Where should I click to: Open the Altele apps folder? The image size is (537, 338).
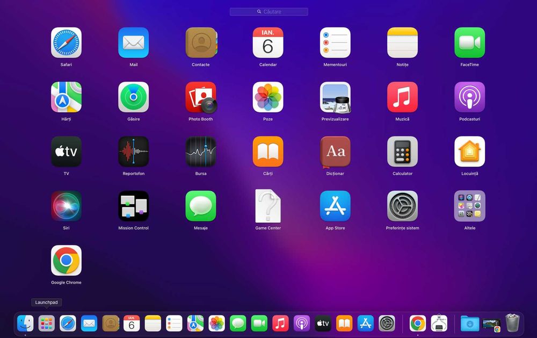tap(469, 206)
